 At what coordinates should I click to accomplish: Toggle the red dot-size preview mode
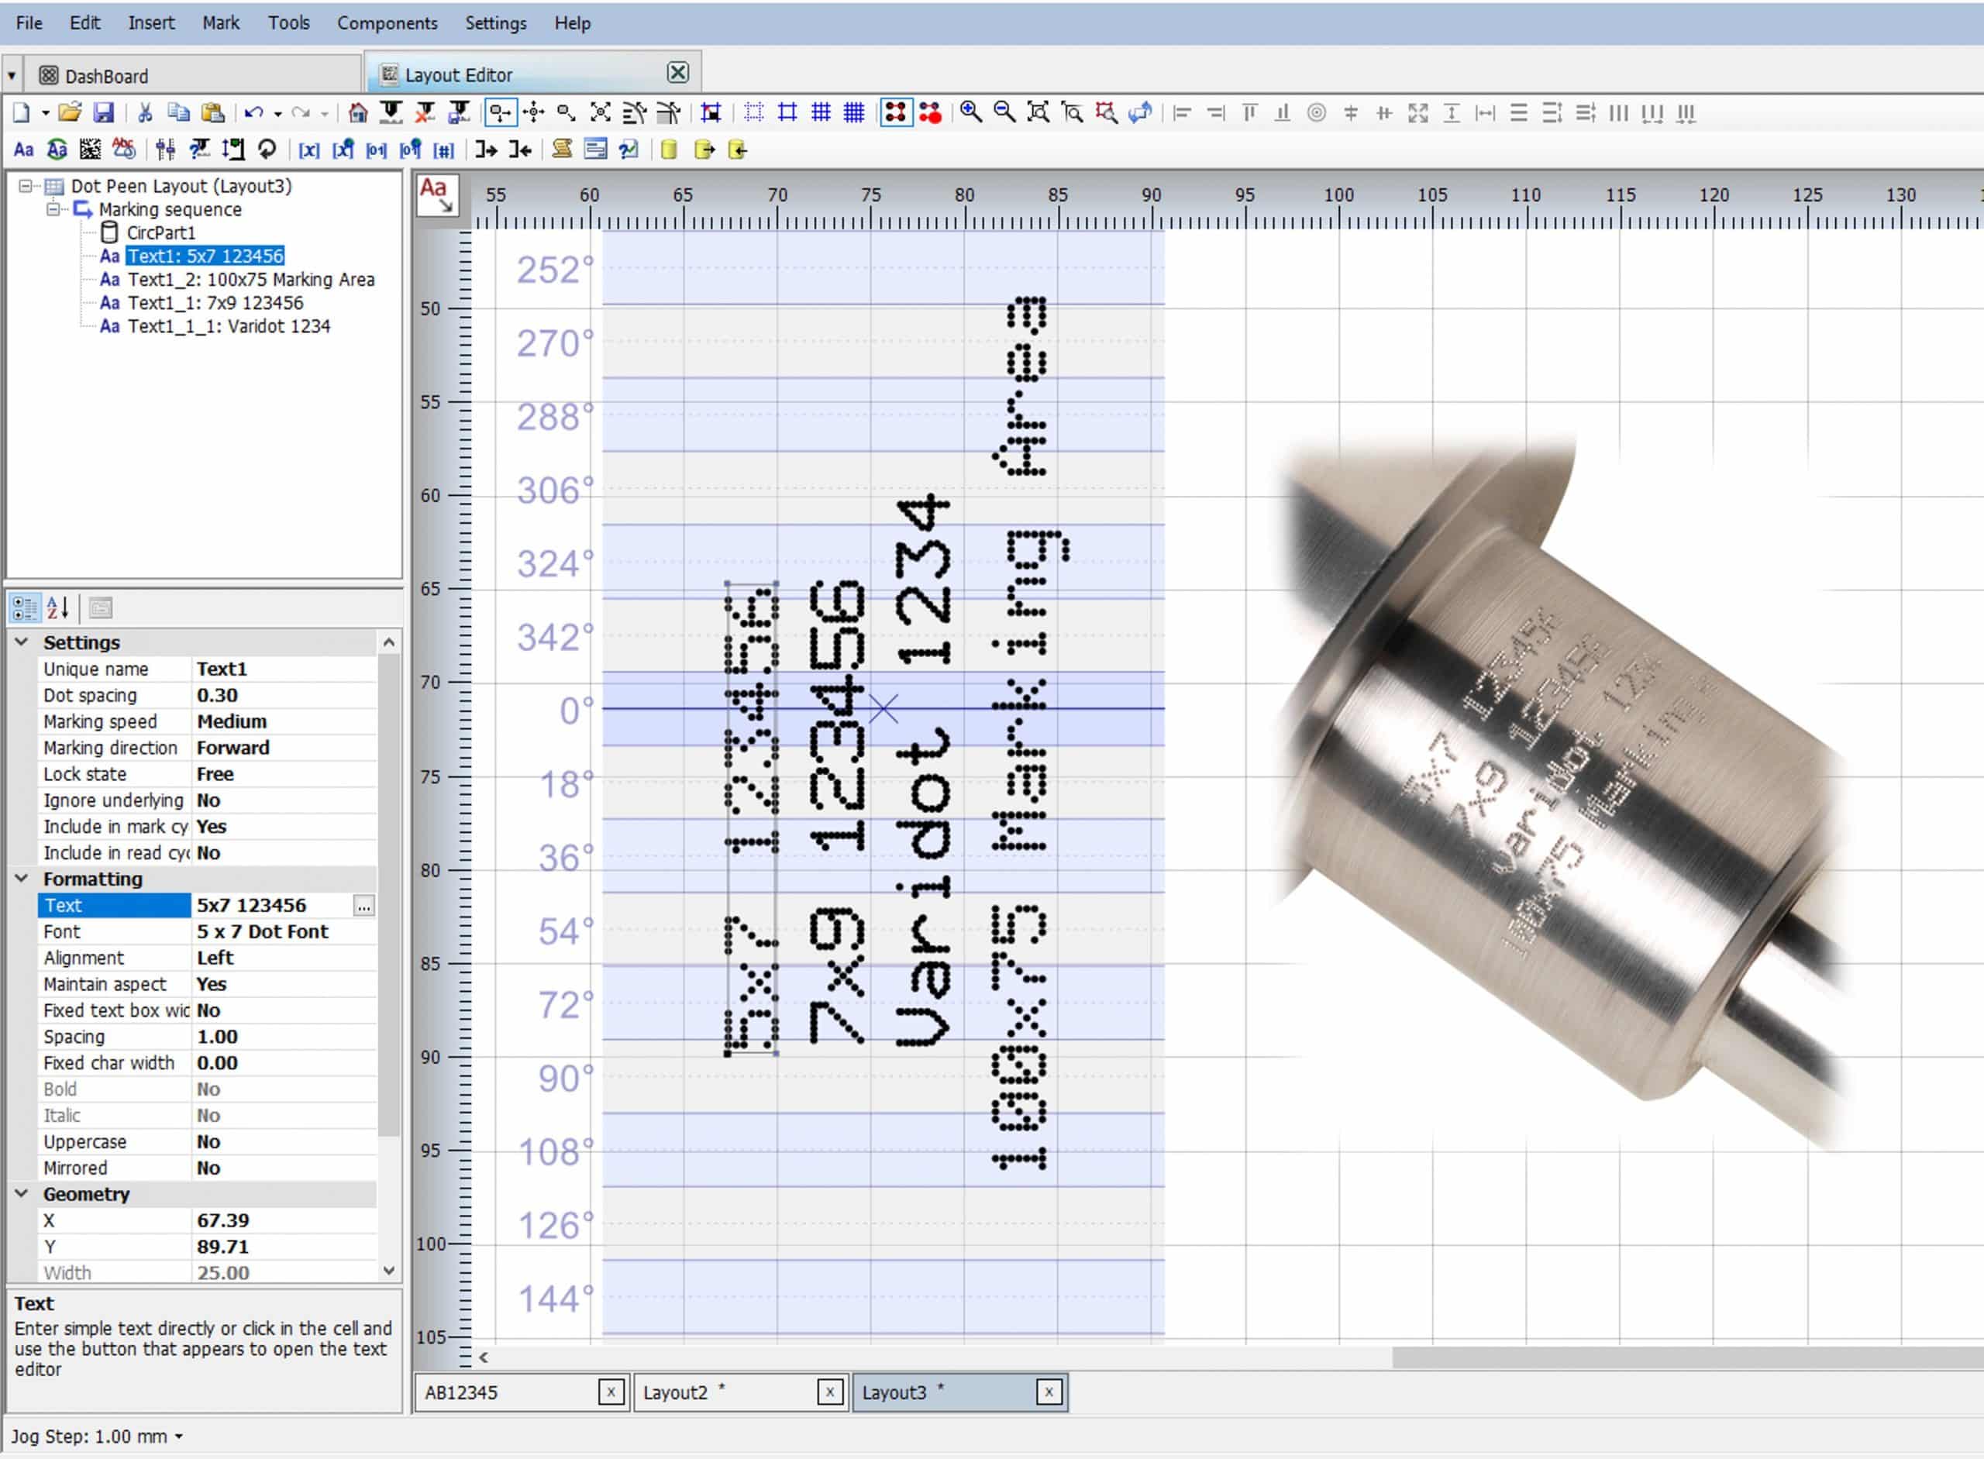(930, 112)
